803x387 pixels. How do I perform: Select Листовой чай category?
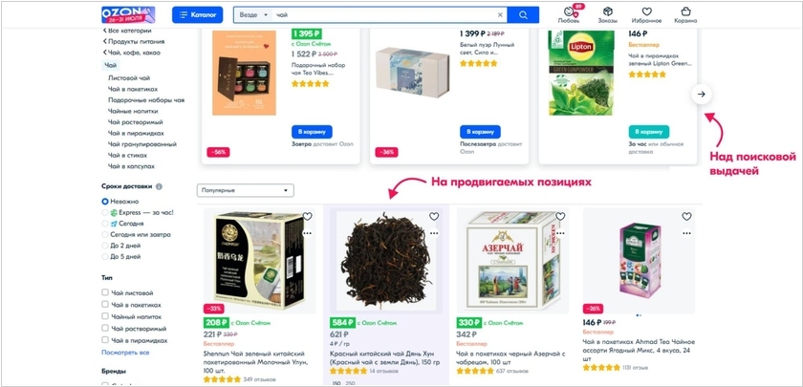(129, 77)
